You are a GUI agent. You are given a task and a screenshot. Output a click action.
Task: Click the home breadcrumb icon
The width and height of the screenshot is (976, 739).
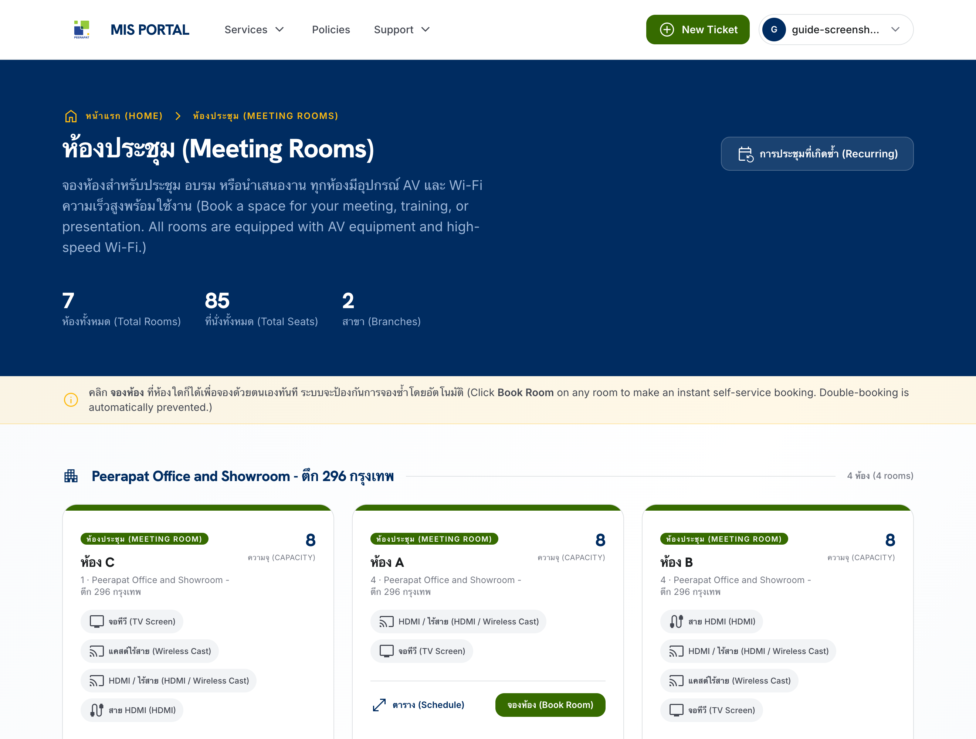click(71, 116)
